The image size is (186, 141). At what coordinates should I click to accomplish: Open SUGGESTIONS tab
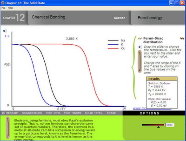tap(32, 113)
